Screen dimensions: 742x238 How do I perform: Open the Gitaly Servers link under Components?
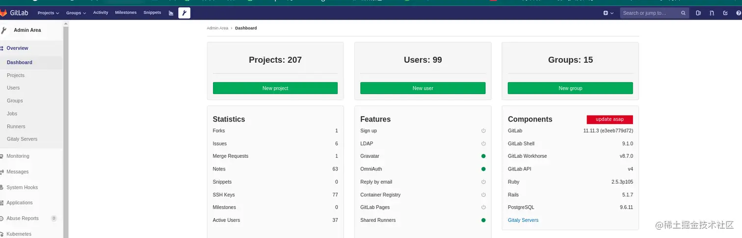(x=523, y=220)
